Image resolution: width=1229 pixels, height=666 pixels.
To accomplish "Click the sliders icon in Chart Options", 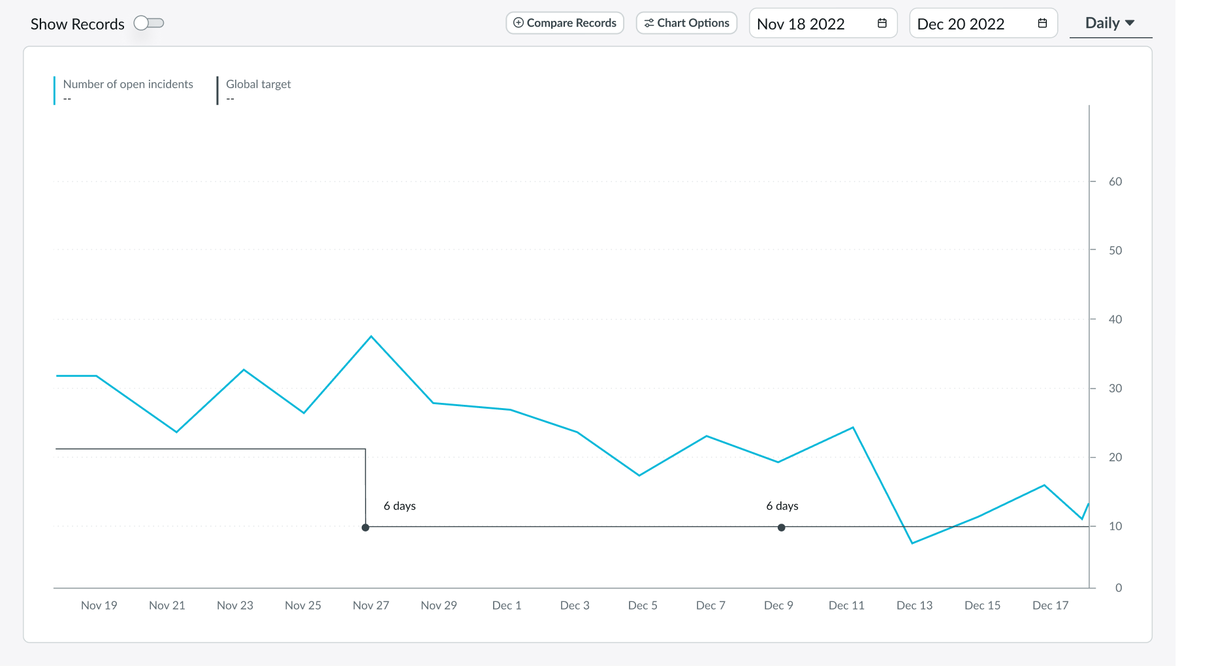I will coord(649,22).
